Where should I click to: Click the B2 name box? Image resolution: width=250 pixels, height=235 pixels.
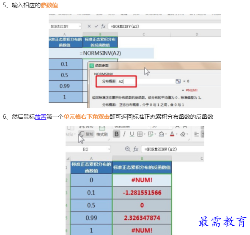pos(88,149)
